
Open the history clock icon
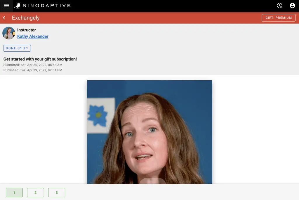coord(279,6)
